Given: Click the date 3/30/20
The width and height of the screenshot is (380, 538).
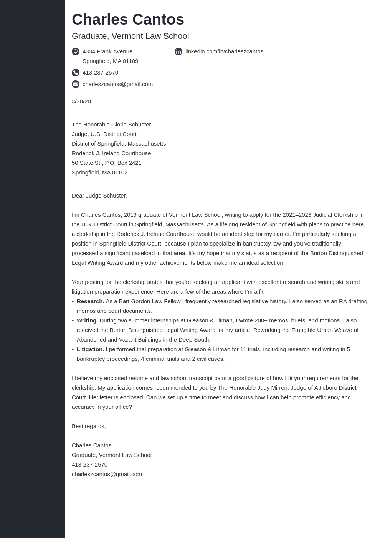Looking at the screenshot, I should [x=81, y=101].
